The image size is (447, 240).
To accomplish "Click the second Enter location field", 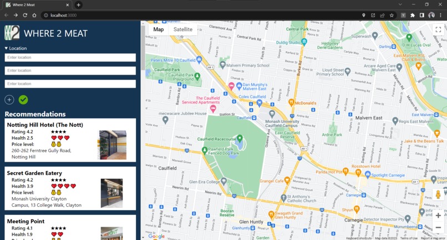I will tap(70, 71).
